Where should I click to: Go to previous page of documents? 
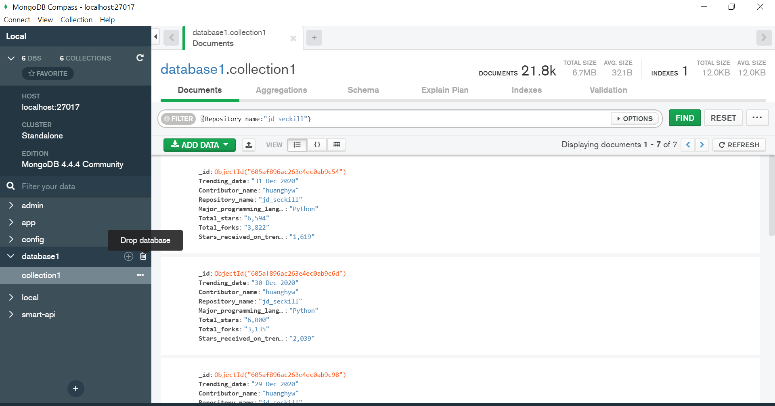(x=688, y=145)
